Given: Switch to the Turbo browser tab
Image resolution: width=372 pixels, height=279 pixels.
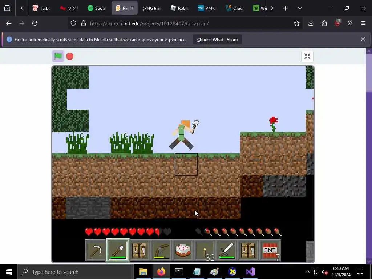Looking at the screenshot, I should tap(42, 8).
